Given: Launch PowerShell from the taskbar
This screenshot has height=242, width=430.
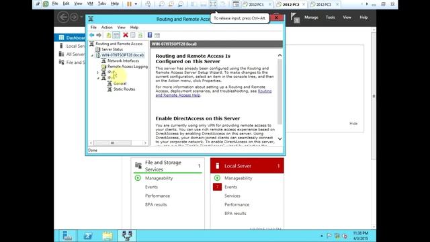Looking at the screenshot, I should (x=88, y=236).
